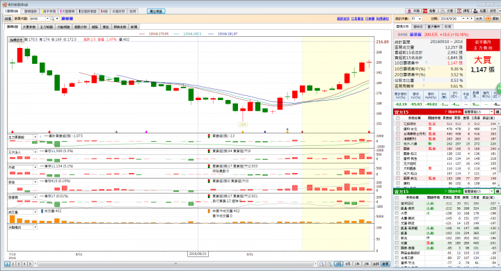501x271 pixels.
Task: Click the blue triangle event marker on chart
Action: point(265,131)
